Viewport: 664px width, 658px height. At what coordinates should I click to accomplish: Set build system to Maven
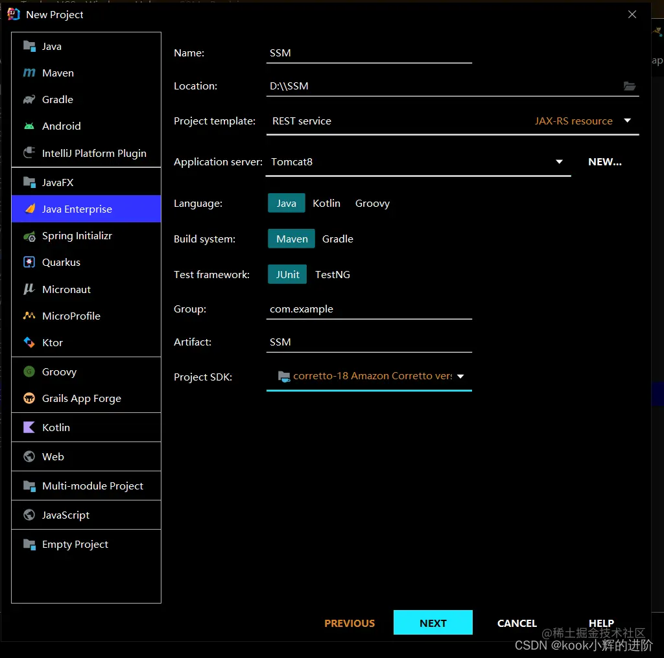(x=292, y=239)
